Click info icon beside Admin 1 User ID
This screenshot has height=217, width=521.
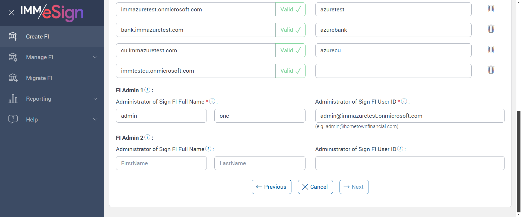click(x=404, y=101)
